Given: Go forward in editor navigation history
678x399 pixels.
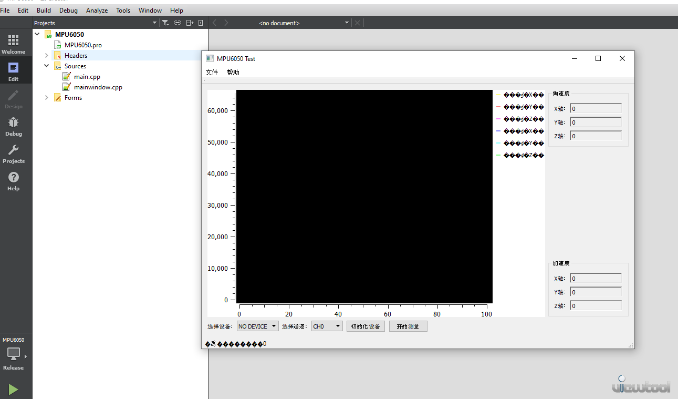Looking at the screenshot, I should pos(226,23).
